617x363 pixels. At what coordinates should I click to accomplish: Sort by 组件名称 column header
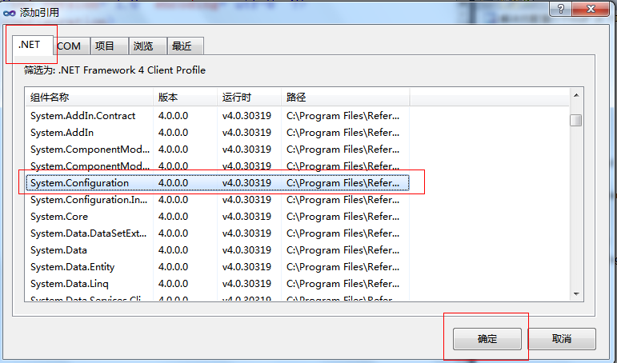click(x=90, y=97)
